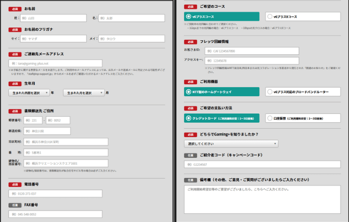Click the 電話番号 input field
This screenshot has height=222, width=349.
[55, 194]
